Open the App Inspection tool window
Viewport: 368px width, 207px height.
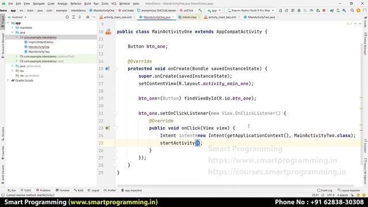(132, 190)
